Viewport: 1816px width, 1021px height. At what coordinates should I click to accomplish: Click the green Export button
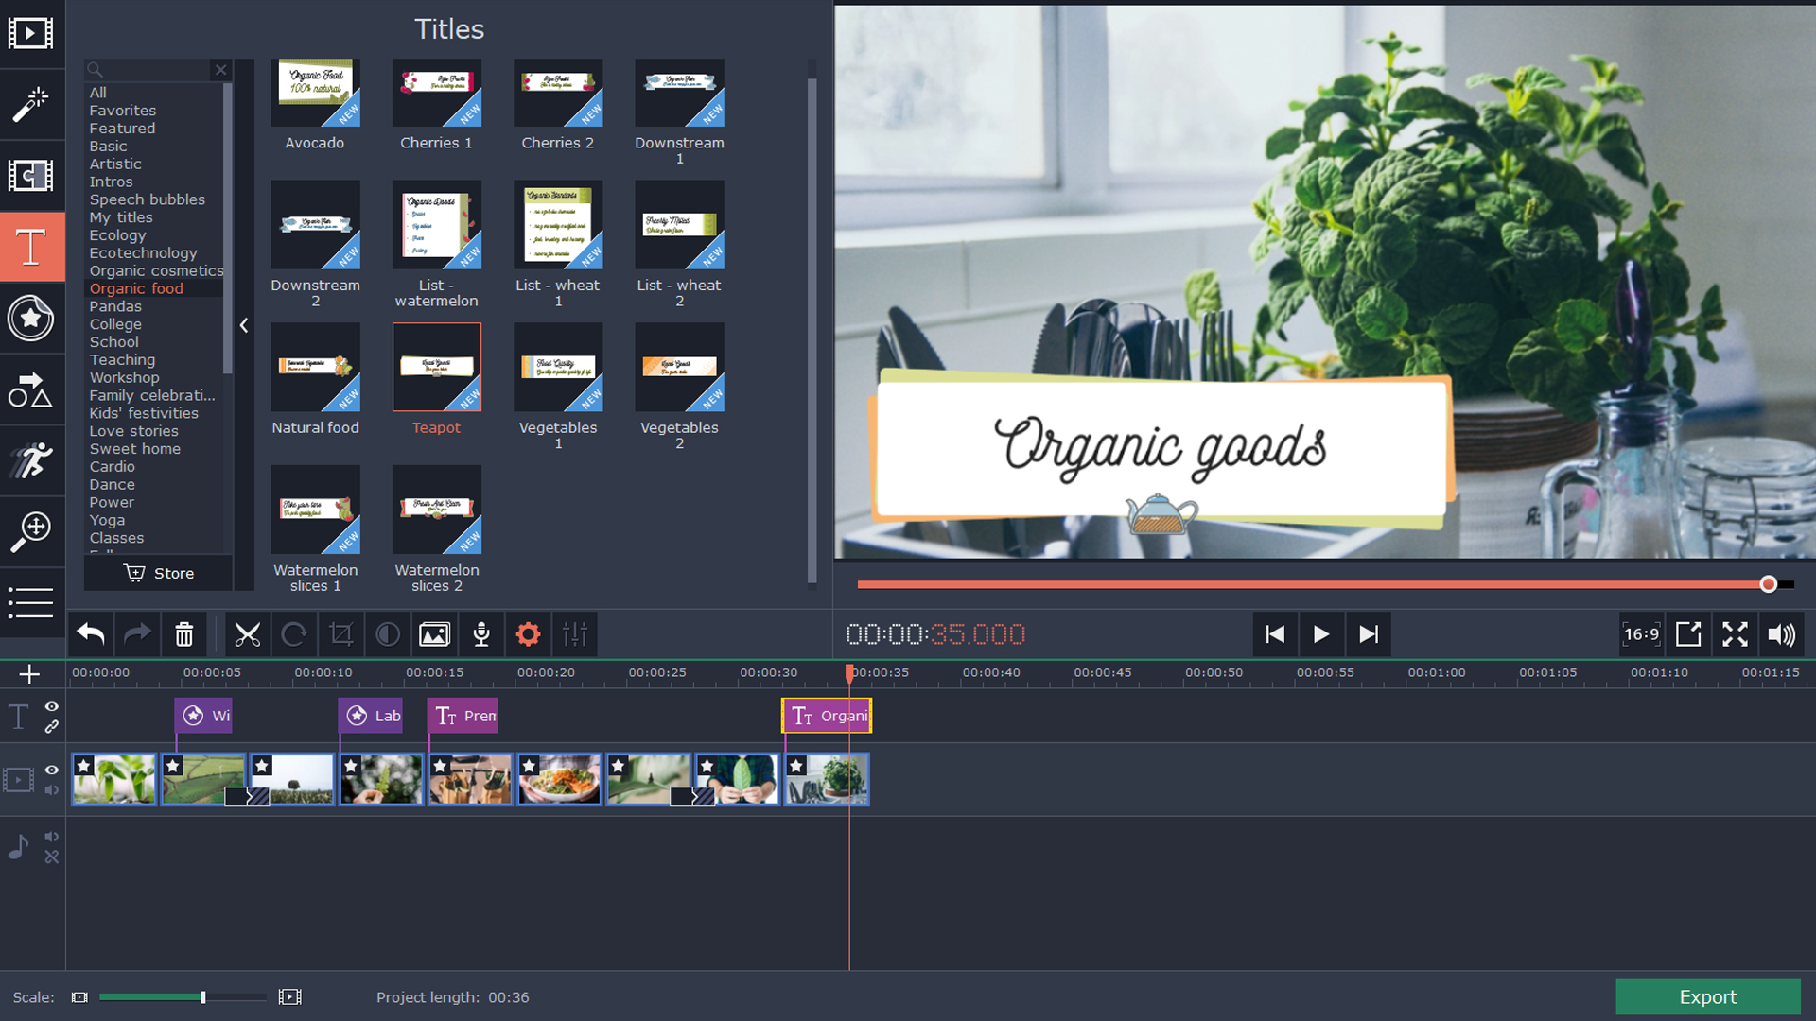[x=1707, y=996]
